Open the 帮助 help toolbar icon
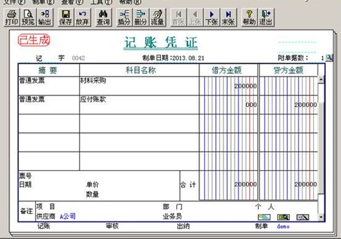 249,18
